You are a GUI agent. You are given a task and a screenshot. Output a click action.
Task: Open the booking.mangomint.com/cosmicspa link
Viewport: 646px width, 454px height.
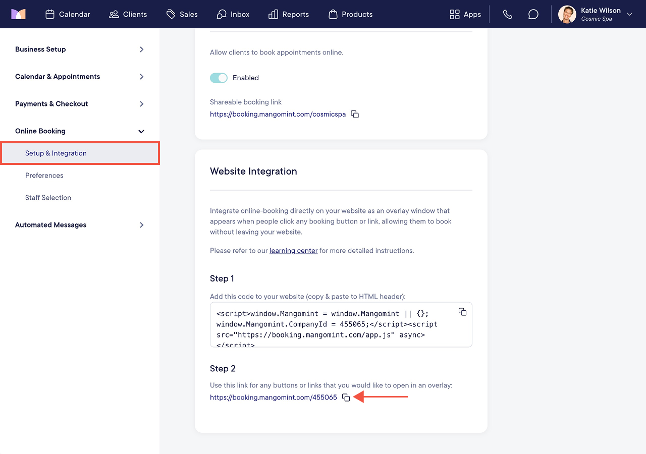278,115
